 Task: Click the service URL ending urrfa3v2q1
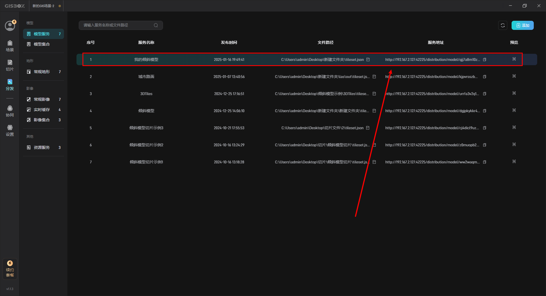click(x=432, y=94)
